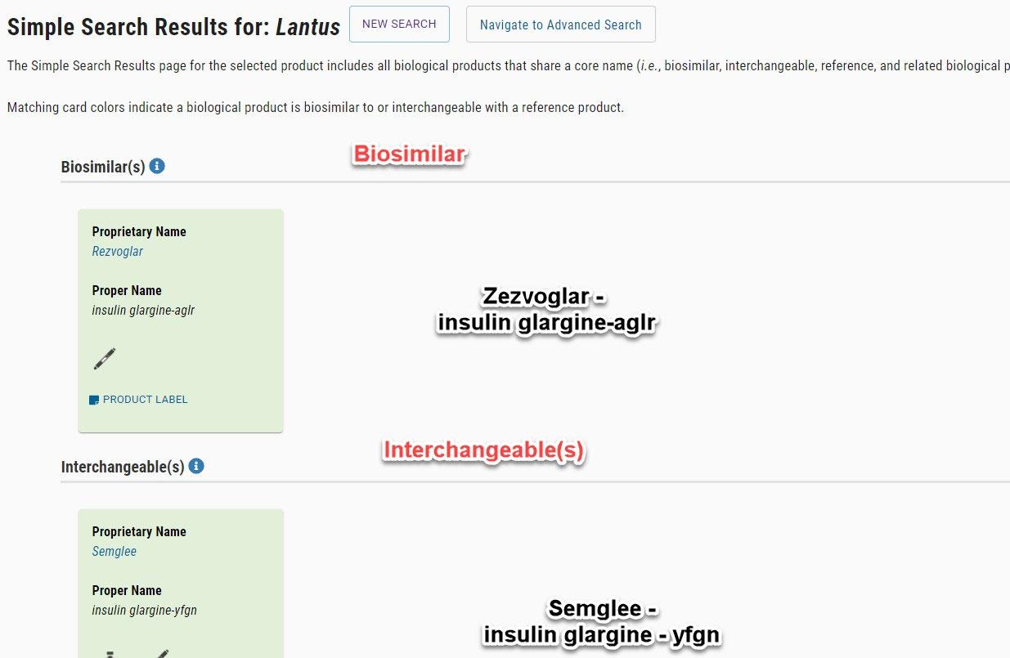Click the Proprietary Name label above Rezvoglar
This screenshot has height=658, width=1010.
click(139, 231)
